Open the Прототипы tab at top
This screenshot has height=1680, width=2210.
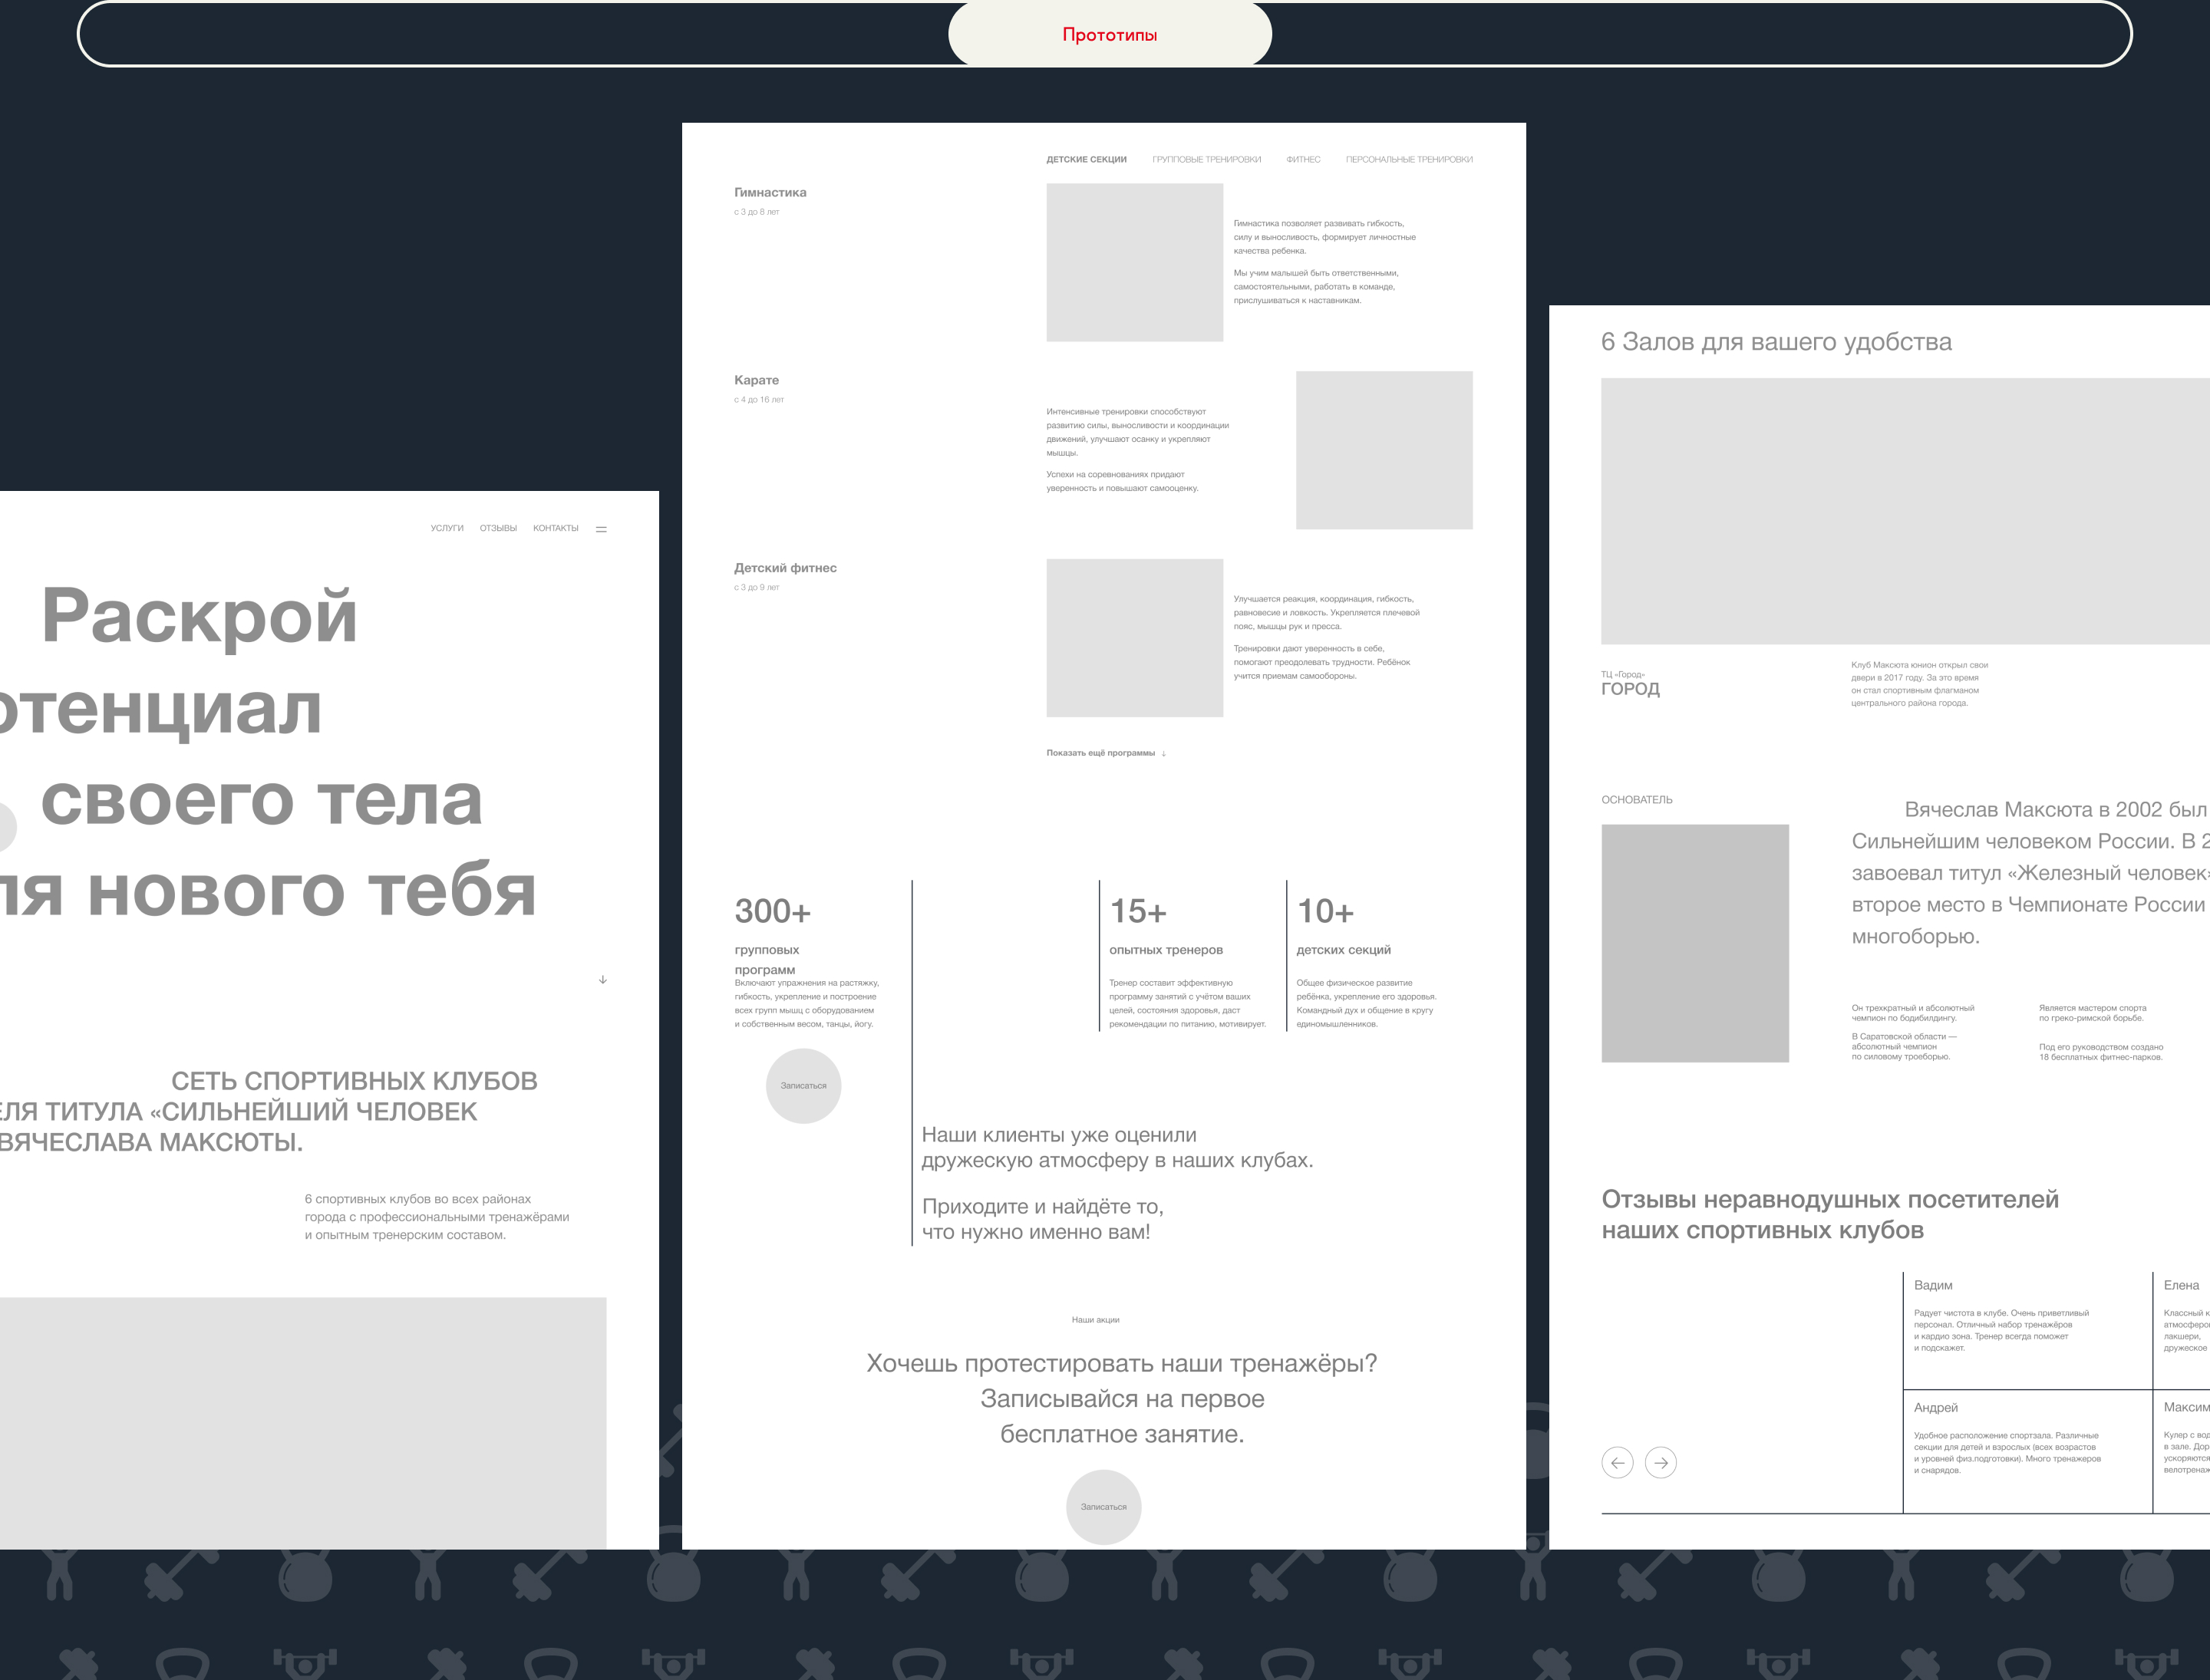click(x=1110, y=35)
